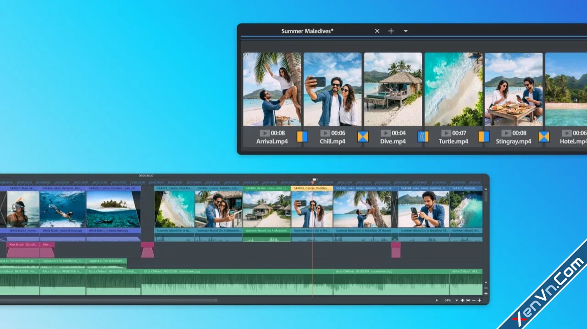Click the timeline horizontal scrollbar
Screen dimensions: 587x329
pyautogui.click(x=109, y=301)
